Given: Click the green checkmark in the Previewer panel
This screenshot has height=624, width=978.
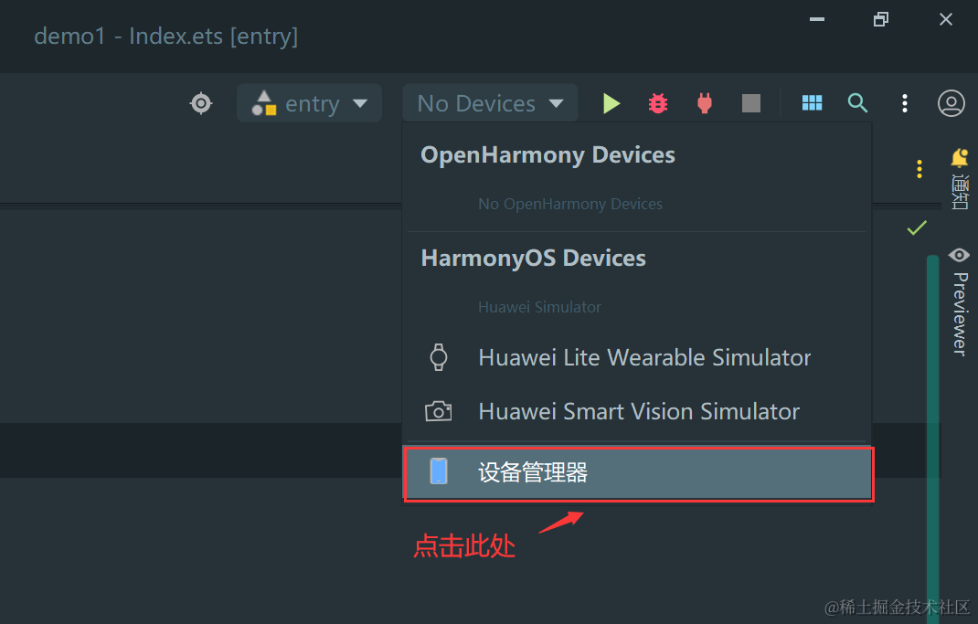Looking at the screenshot, I should pyautogui.click(x=917, y=227).
